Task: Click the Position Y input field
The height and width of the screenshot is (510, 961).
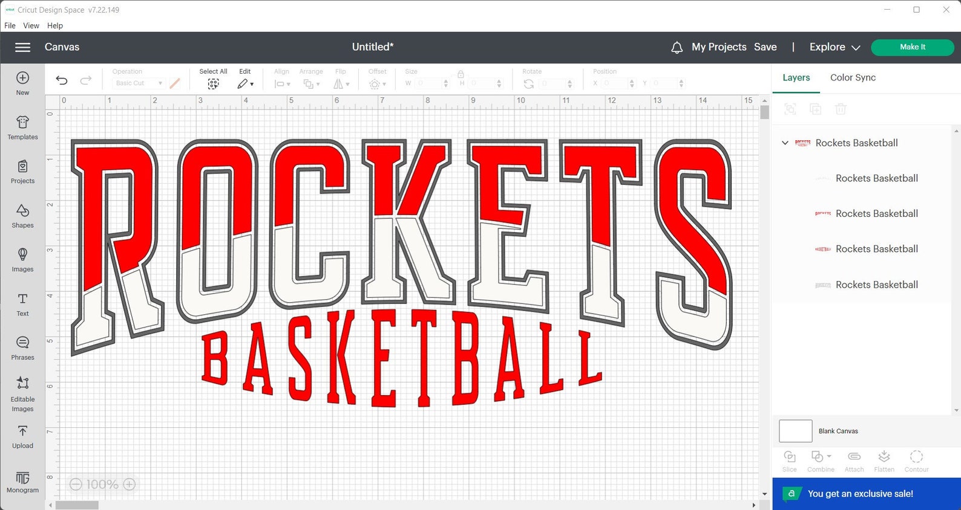Action: pyautogui.click(x=668, y=83)
